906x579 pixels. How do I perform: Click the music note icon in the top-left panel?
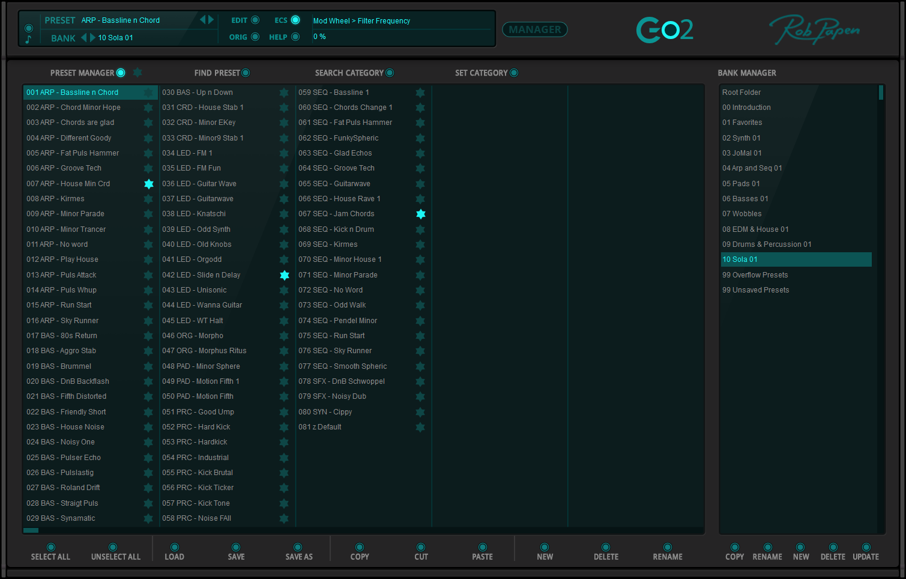click(28, 38)
